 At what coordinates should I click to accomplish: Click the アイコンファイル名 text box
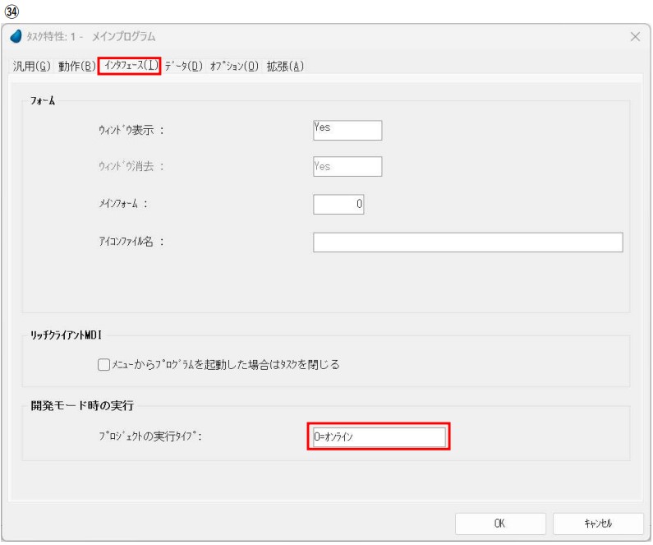(467, 242)
